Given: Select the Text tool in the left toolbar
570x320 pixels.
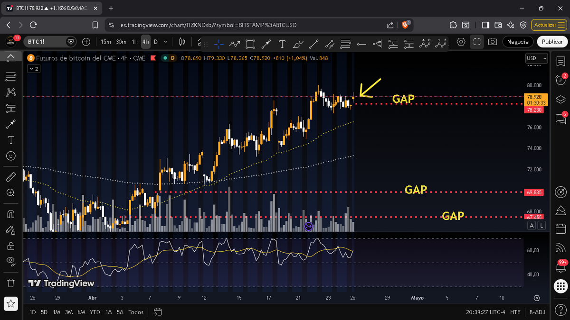Looking at the screenshot, I should 10,140.
